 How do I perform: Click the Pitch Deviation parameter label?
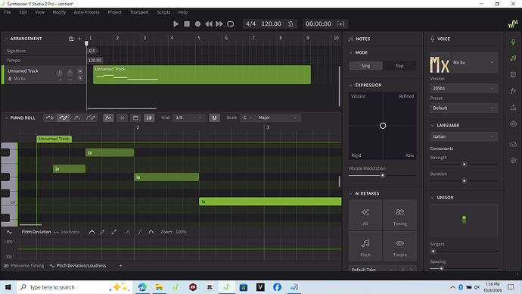pyautogui.click(x=36, y=232)
